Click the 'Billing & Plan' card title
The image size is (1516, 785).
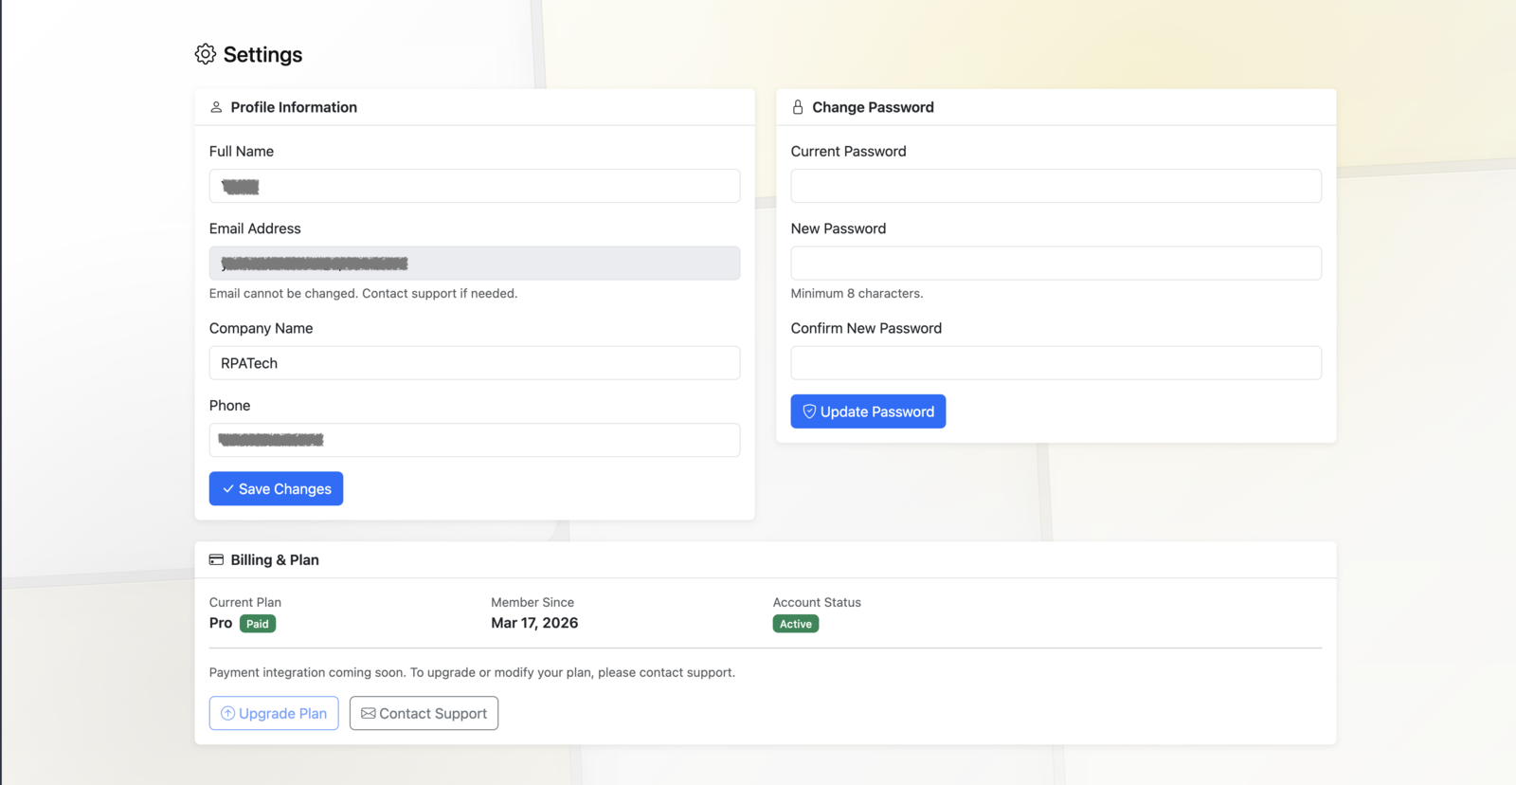pyautogui.click(x=275, y=560)
